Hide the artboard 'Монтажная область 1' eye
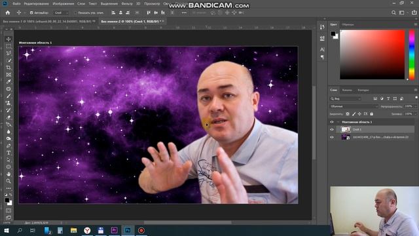Image resolution: width=419 pixels, height=236 pixels. [332, 122]
